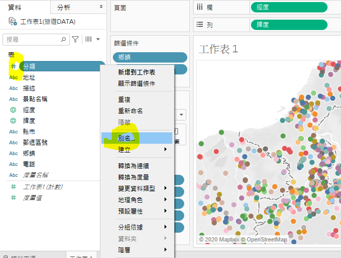Click the number type icon of 分類
The width and height of the screenshot is (341, 258).
pyautogui.click(x=13, y=66)
